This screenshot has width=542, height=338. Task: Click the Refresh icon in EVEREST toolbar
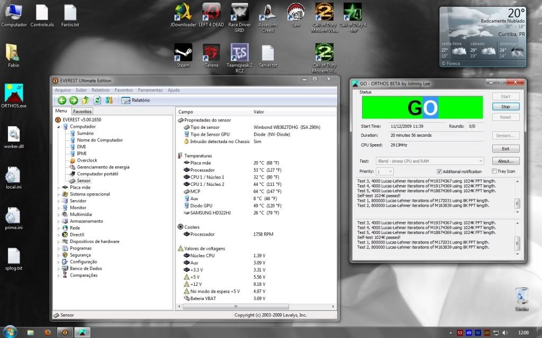97,100
